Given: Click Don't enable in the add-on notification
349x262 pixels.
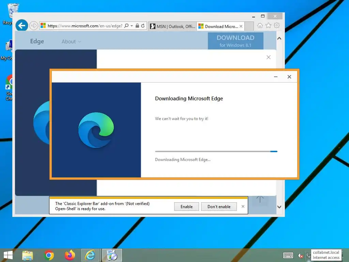Looking at the screenshot, I should tap(219, 206).
